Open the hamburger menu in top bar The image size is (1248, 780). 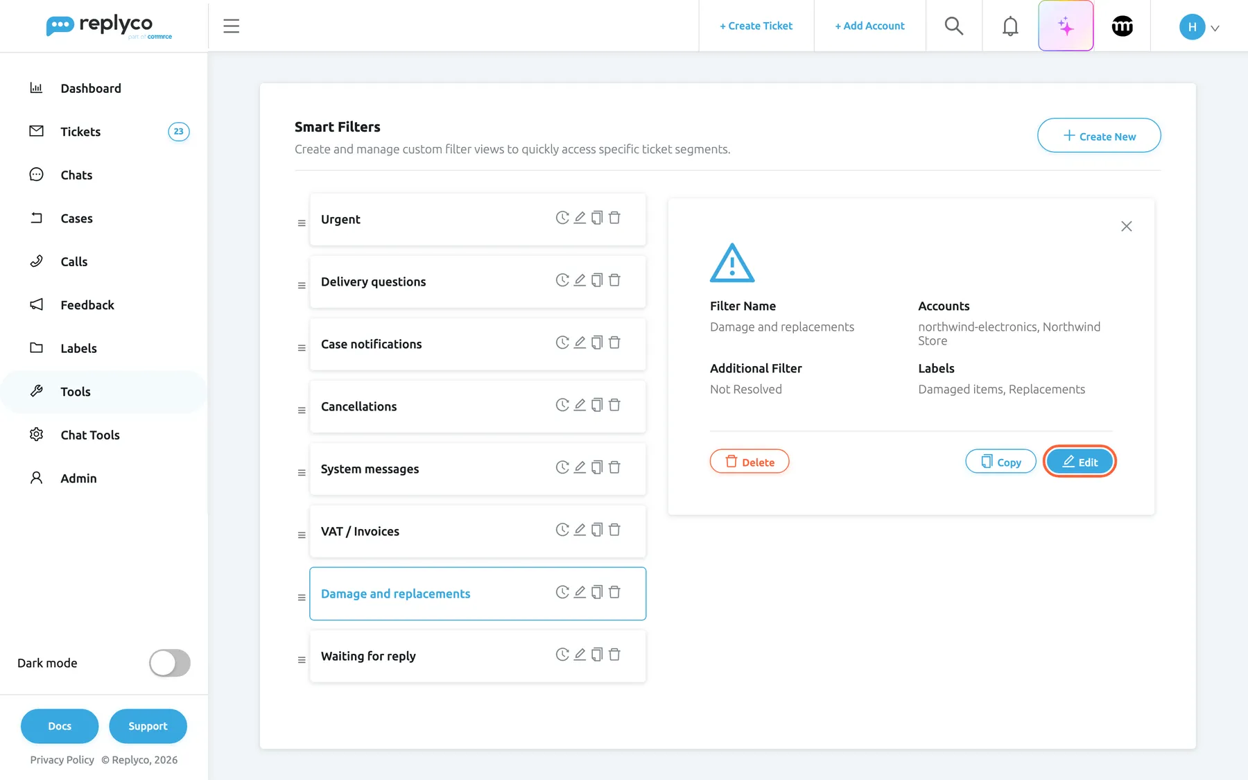231,26
